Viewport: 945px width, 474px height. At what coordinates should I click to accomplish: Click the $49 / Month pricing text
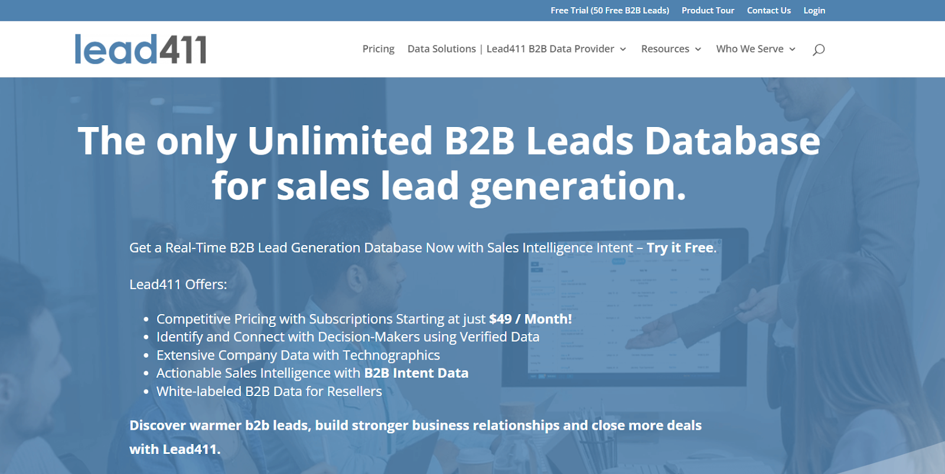(529, 319)
